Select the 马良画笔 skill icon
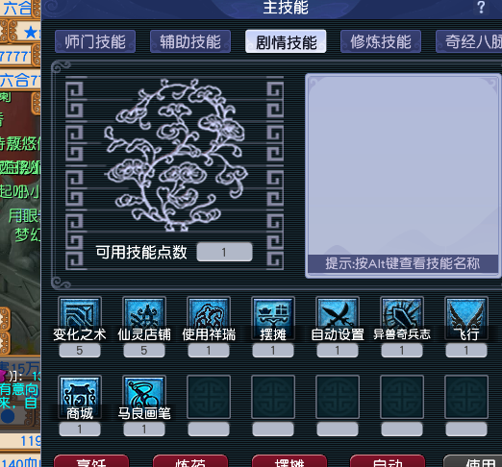This screenshot has height=467, width=502. [144, 397]
